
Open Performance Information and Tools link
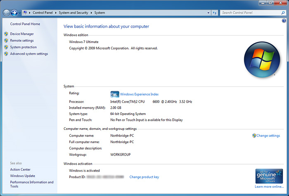tap(32, 184)
